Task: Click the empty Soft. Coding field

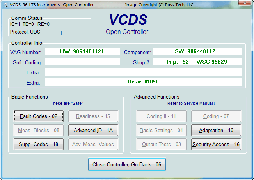Action: pyautogui.click(x=82, y=62)
